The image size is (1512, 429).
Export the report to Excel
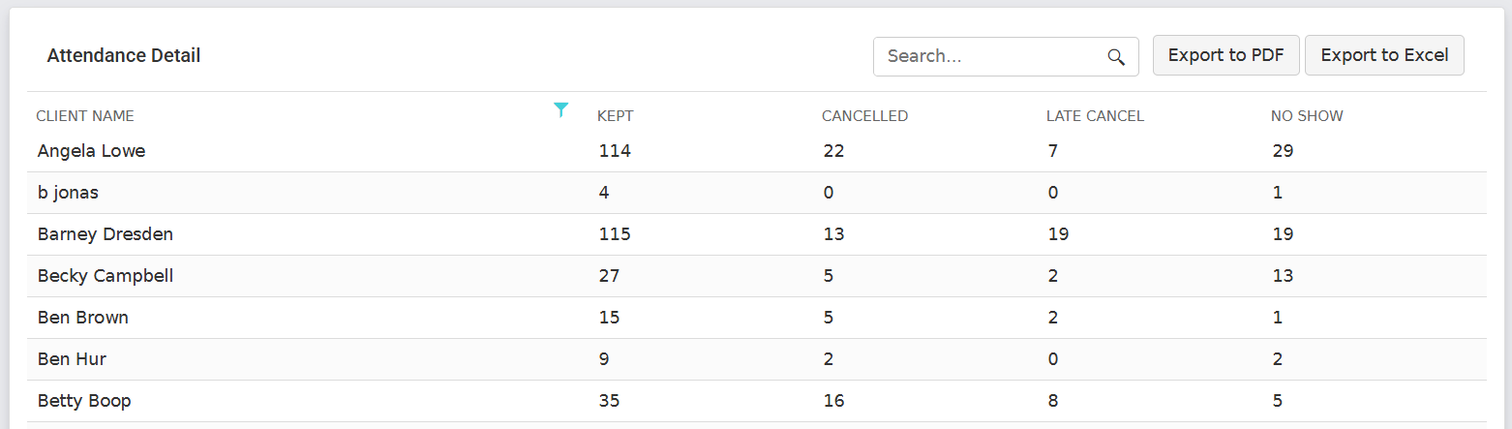pos(1384,55)
